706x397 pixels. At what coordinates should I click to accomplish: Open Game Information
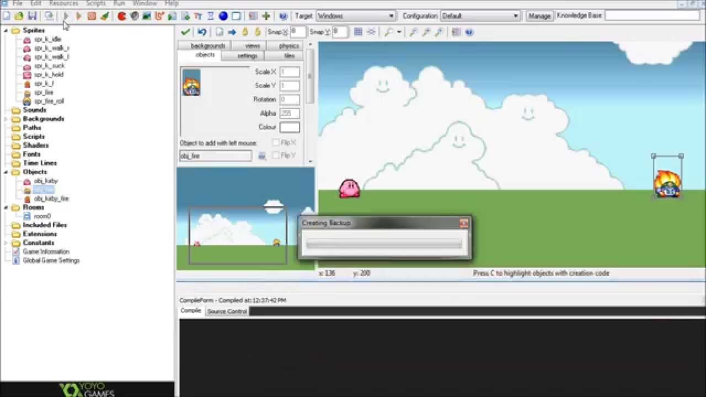click(x=46, y=251)
